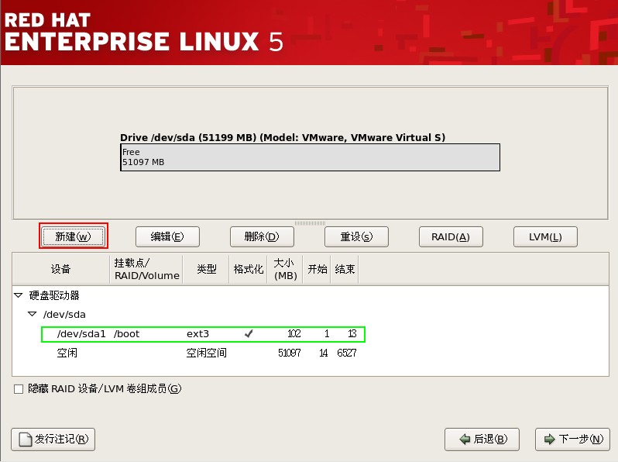Click the Free 51097 MB disk bar
618x462 pixels.
(311, 157)
